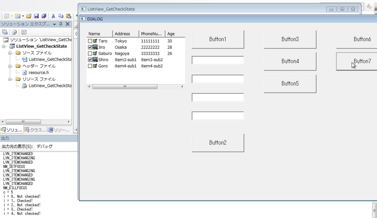The height and width of the screenshot is (218, 377).
Task: Click the Age column header
Action: (175, 34)
